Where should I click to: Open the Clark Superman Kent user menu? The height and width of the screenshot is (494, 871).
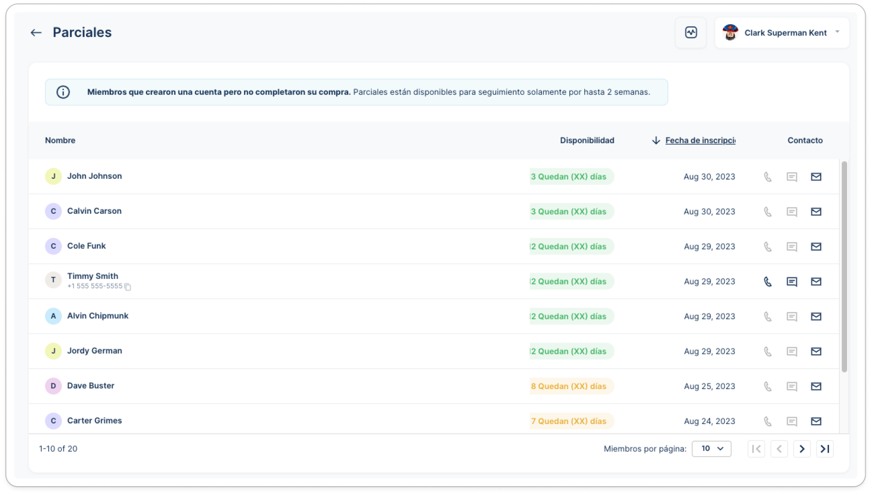pyautogui.click(x=782, y=33)
